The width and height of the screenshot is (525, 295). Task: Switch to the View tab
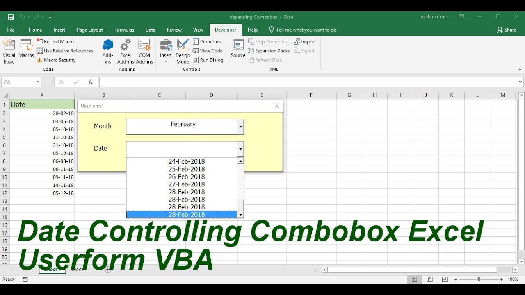(198, 30)
